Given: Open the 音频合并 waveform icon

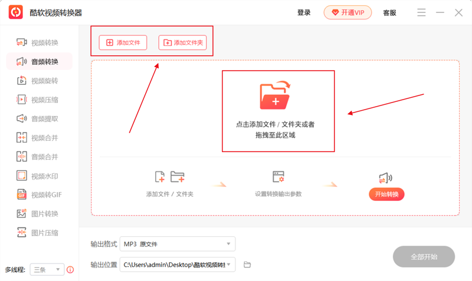Looking at the screenshot, I should click(x=21, y=157).
